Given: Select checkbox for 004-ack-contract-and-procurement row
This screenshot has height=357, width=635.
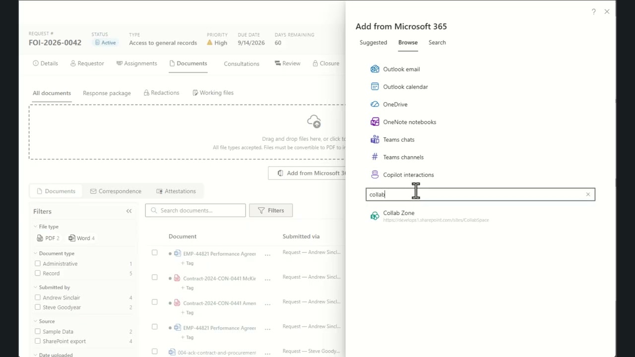Looking at the screenshot, I should tap(155, 352).
